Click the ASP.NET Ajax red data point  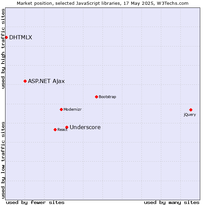(25, 81)
